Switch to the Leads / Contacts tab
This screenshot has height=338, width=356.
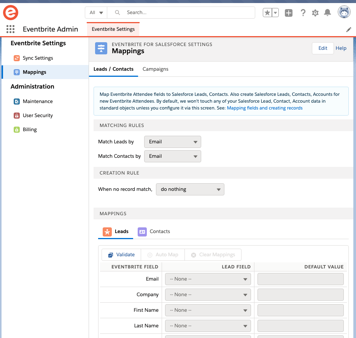coord(113,69)
